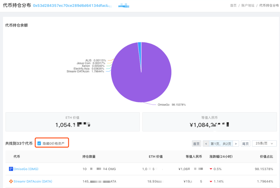Uncheck the 隐藏0价格资产 checkbox
Image resolution: width=280 pixels, height=188 pixels.
pos(39,143)
